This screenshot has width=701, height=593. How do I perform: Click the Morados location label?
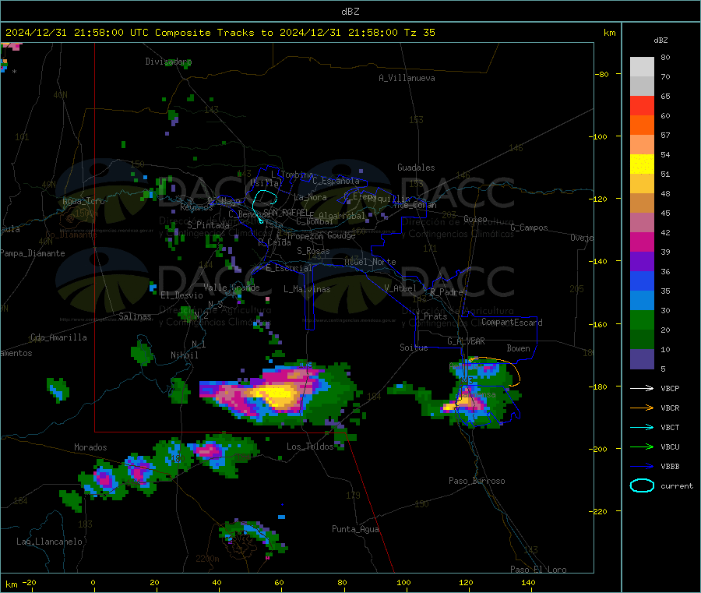click(x=90, y=447)
